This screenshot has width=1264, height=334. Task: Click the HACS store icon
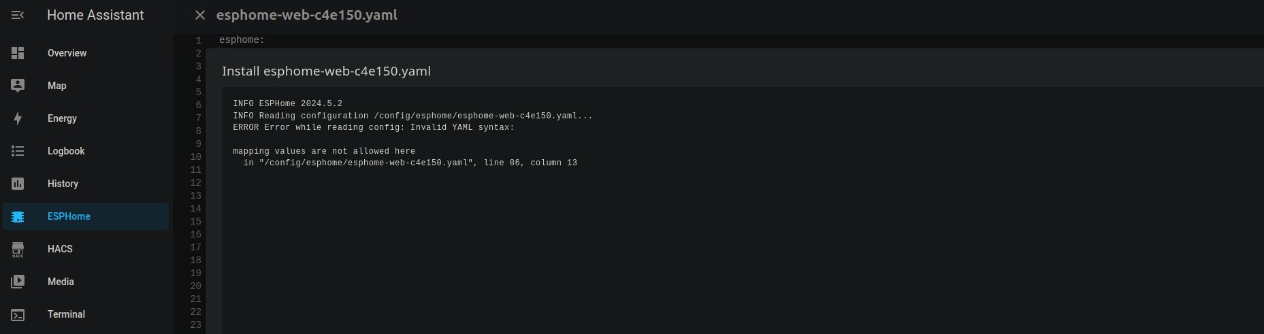click(x=18, y=249)
